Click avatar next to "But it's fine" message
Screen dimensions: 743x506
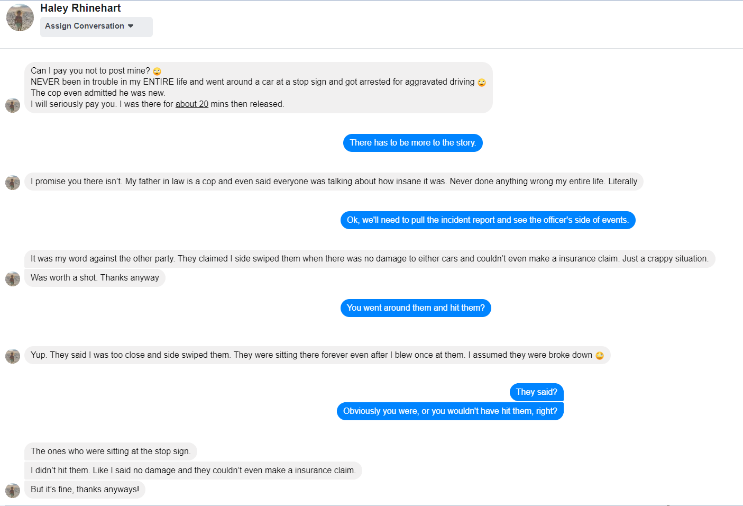[x=13, y=491]
